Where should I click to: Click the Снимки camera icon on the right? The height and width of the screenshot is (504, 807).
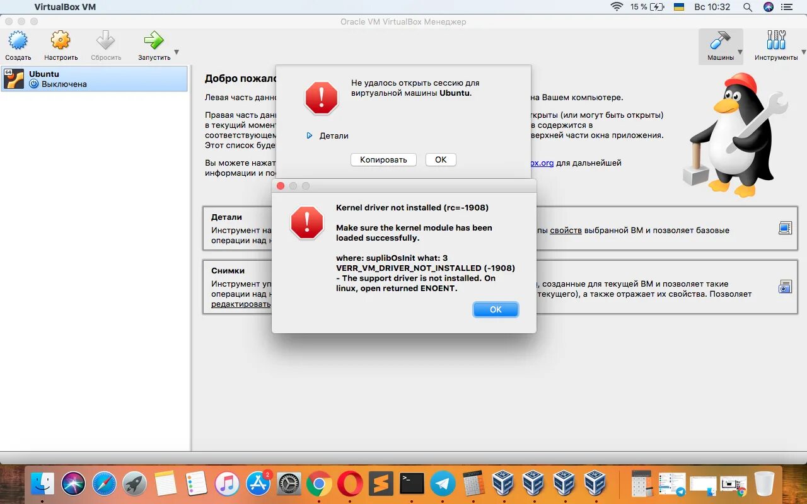click(x=785, y=287)
